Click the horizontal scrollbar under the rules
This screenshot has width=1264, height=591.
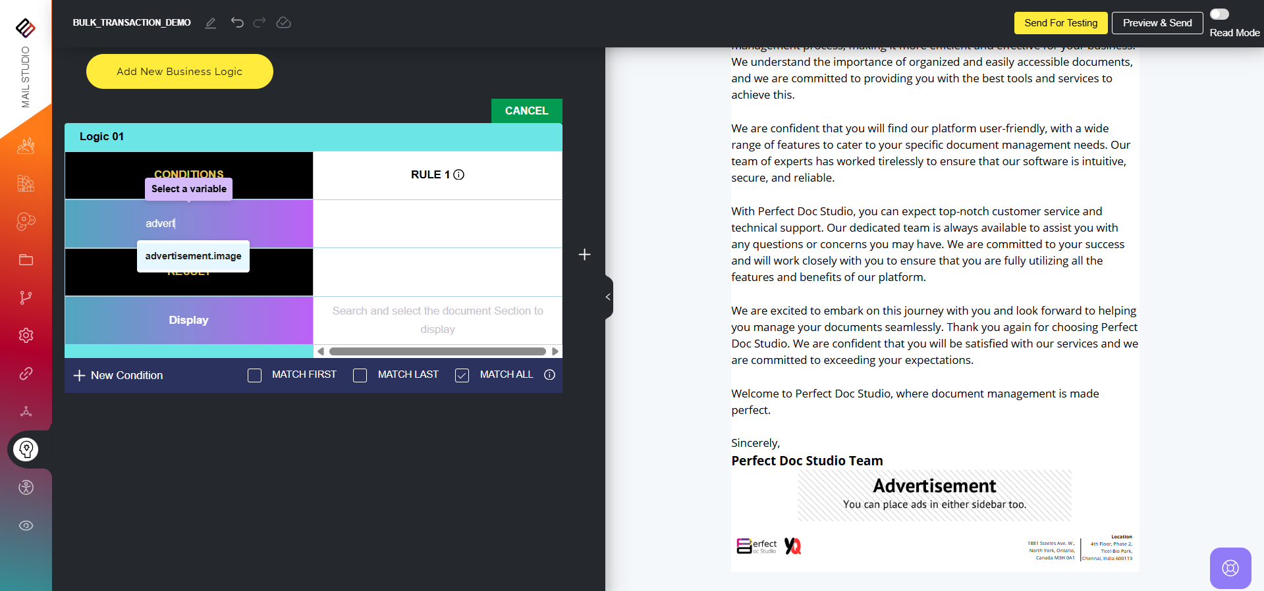437,351
